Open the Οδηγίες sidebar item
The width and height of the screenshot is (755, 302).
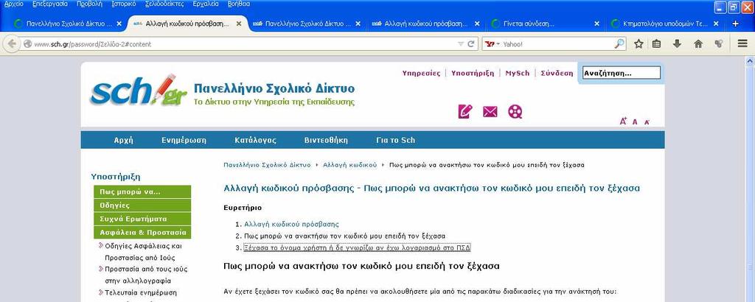coord(142,206)
